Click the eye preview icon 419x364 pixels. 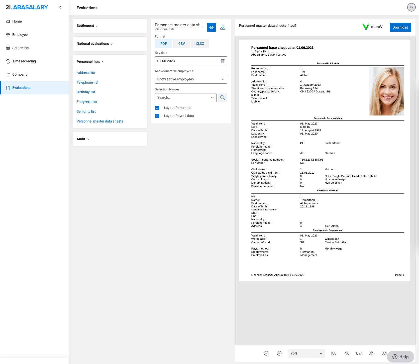click(211, 27)
